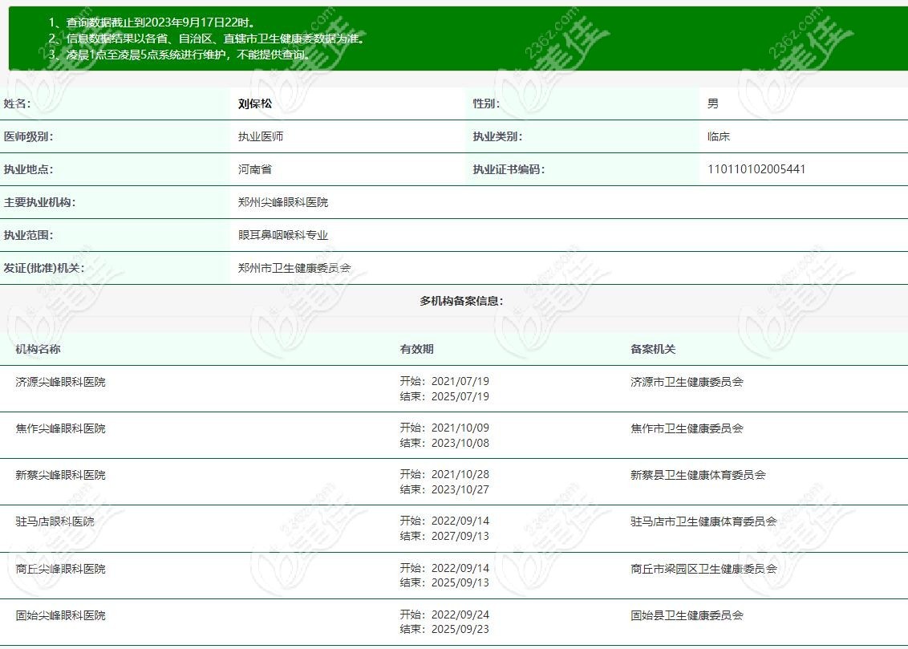Select 眼耳鼻咽喉科专业 scope text
Screen dimensions: 908x649
pos(283,235)
